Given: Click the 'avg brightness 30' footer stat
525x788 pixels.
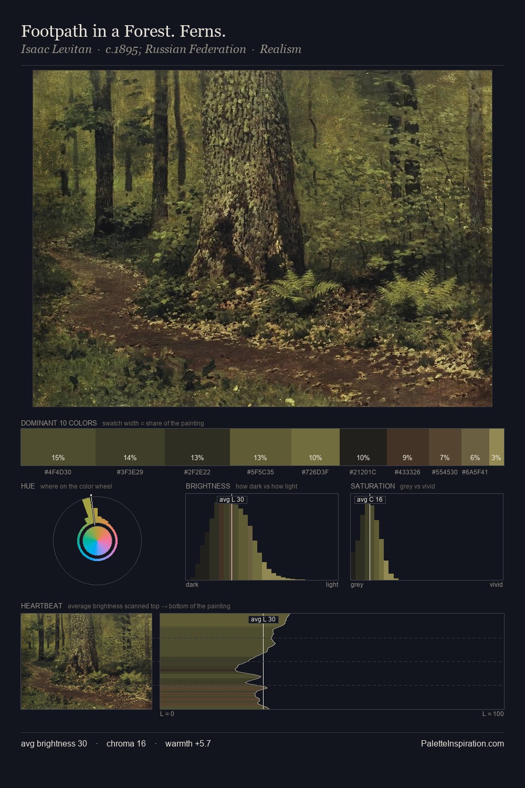Looking at the screenshot, I should coord(54,743).
